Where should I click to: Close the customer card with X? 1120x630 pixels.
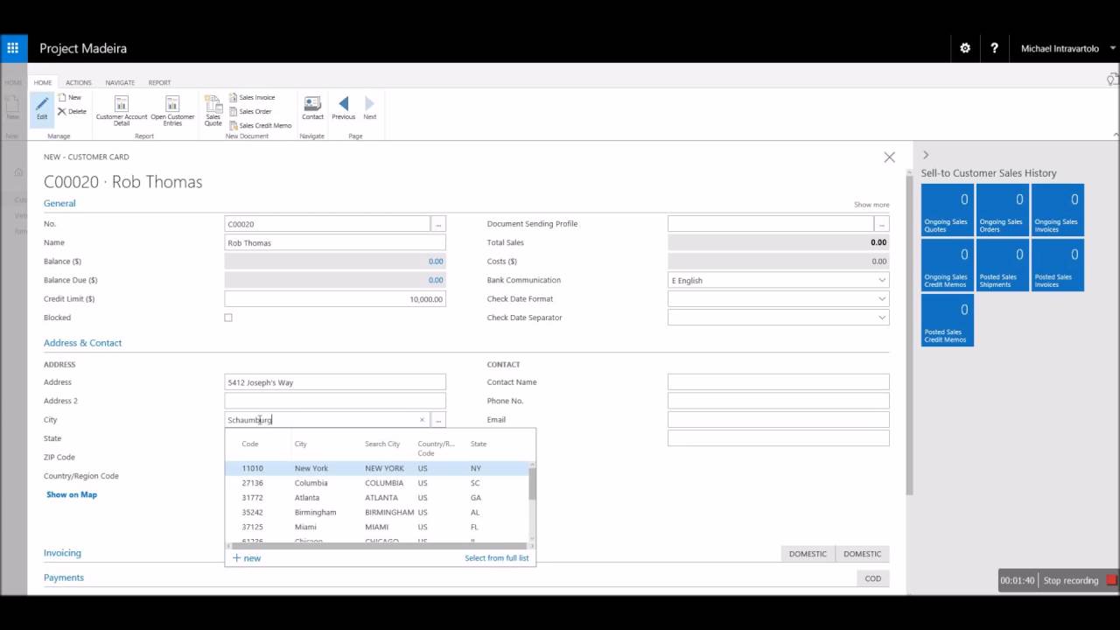[x=889, y=157]
